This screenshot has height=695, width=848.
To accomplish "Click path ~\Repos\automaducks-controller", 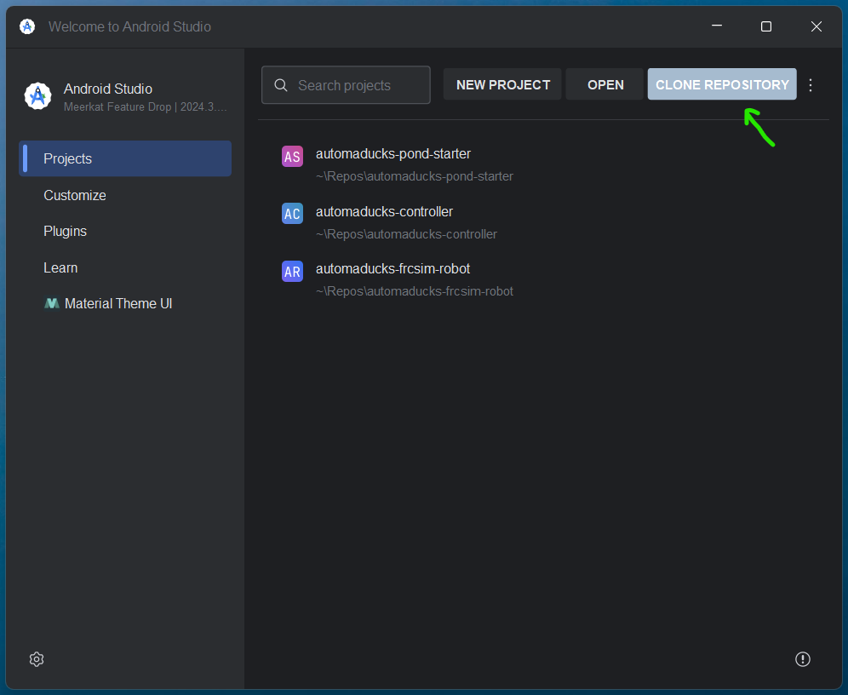I will point(407,234).
